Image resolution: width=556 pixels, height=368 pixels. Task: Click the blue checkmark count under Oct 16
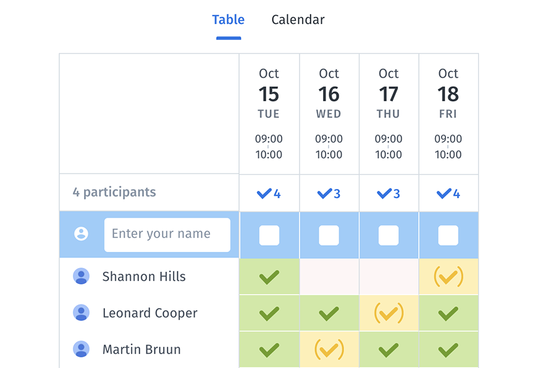tap(329, 193)
